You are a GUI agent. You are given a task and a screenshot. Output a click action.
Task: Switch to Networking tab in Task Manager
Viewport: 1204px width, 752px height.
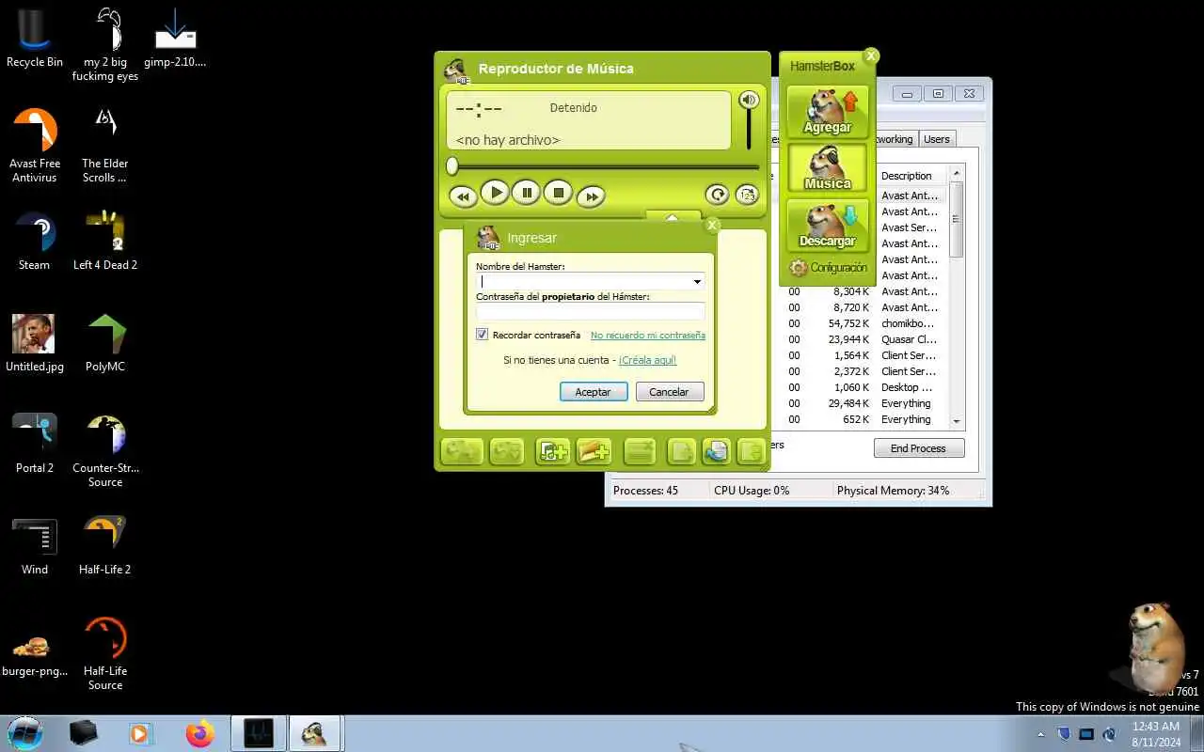894,139
